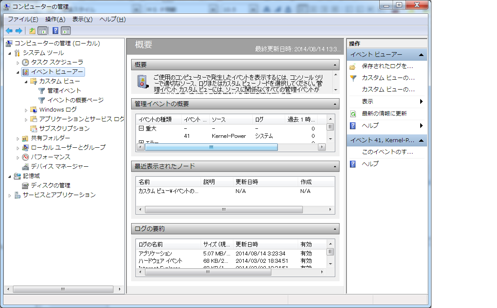Screen dimensions: 497x308
Task: Click the ソース column header
Action: [x=231, y=119]
